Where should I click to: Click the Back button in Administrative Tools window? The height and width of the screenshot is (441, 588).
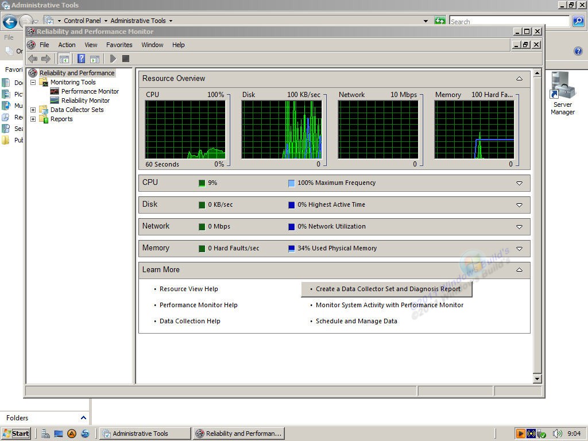click(x=10, y=22)
